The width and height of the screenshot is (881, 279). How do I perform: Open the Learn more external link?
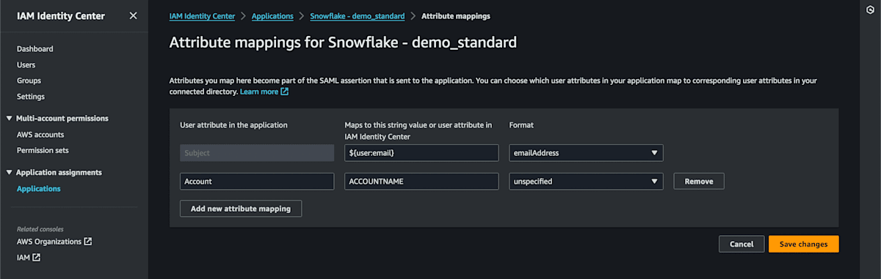[x=264, y=92]
